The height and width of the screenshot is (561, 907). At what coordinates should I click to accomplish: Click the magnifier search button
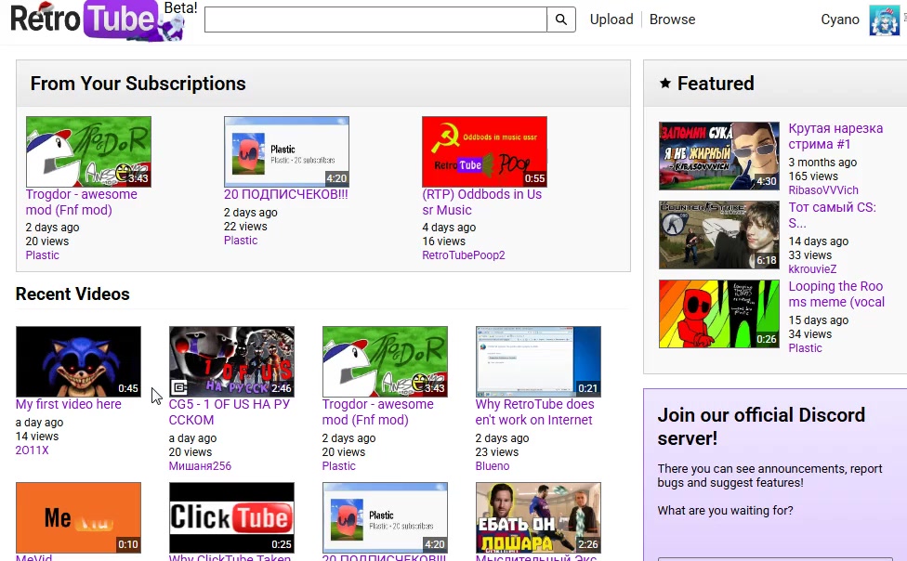[x=560, y=20]
